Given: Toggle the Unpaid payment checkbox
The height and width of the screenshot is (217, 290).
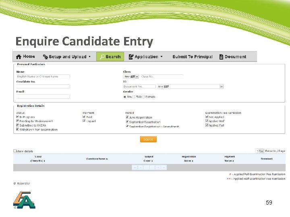Looking at the screenshot, I should coord(84,121).
